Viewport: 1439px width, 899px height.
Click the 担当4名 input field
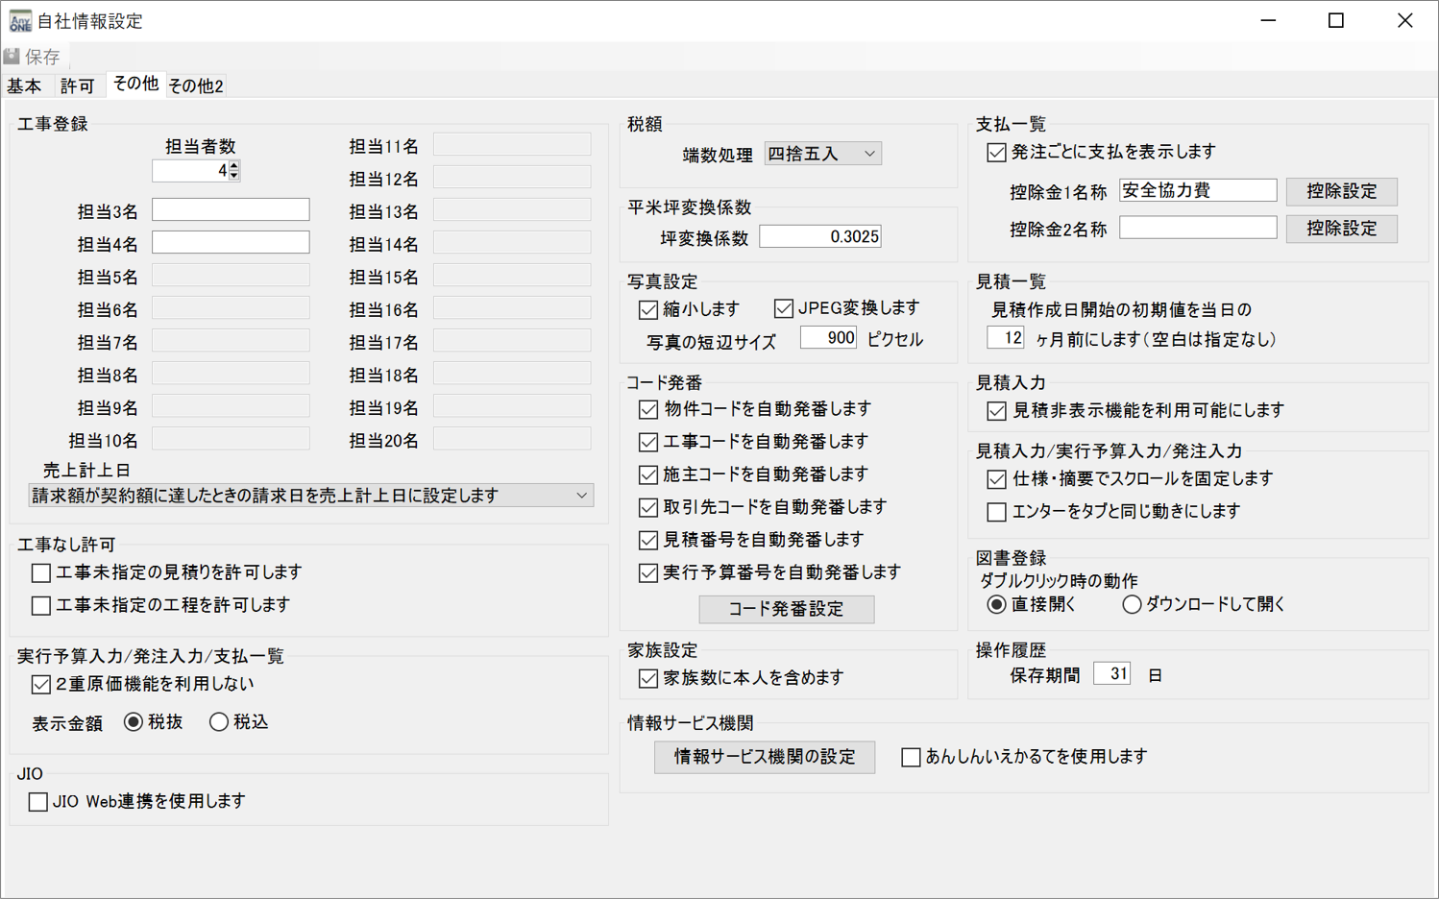click(231, 242)
